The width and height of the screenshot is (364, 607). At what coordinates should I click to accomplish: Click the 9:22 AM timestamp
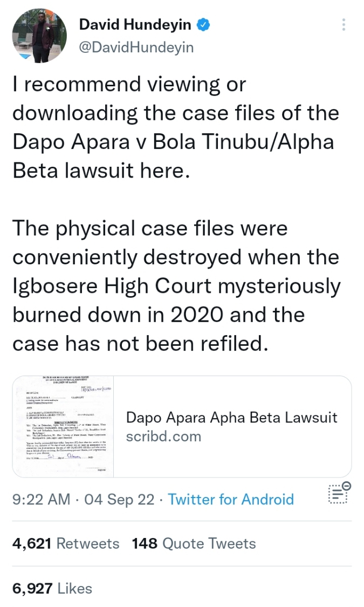click(41, 499)
